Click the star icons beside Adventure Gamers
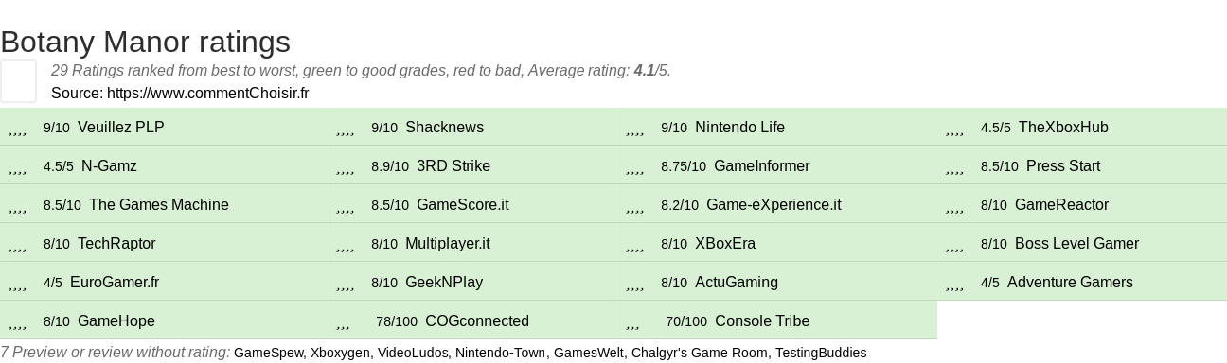 coord(954,284)
